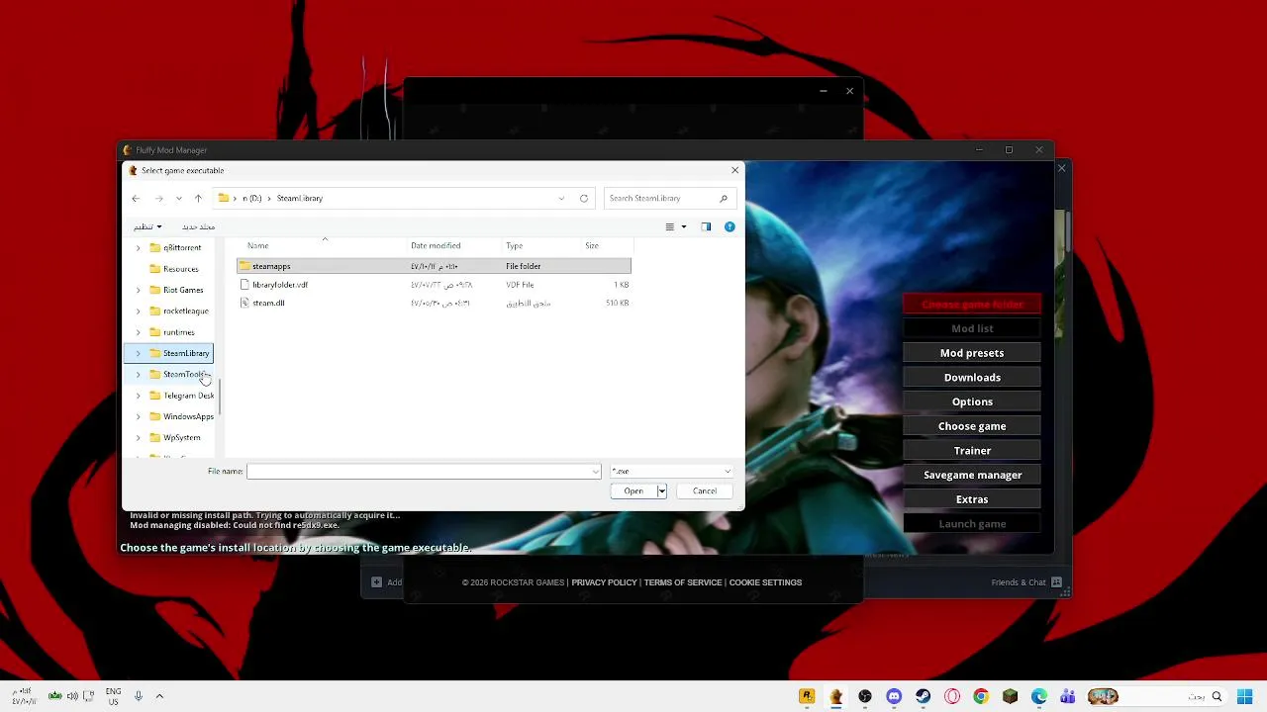Viewport: 1267px width, 712px height.
Task: Open Microsoft Edge from taskbar
Action: pyautogui.click(x=1039, y=696)
